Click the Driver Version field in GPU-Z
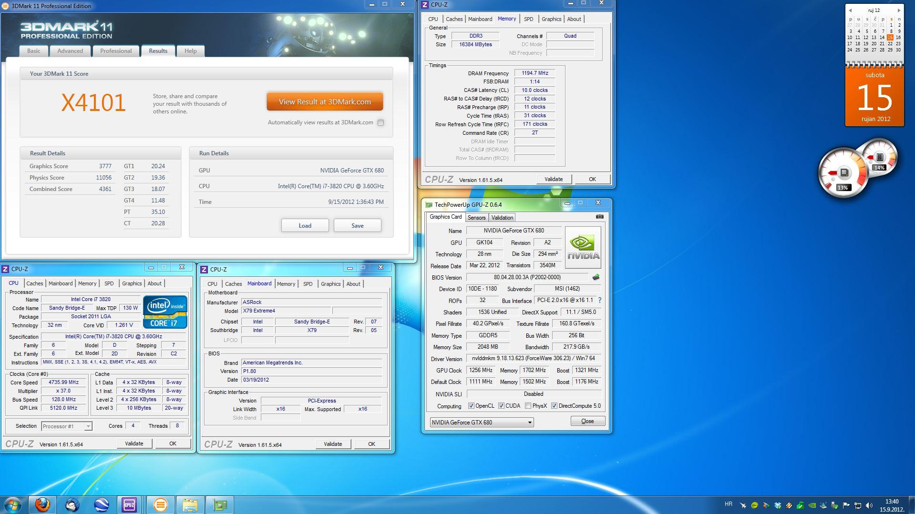915x514 pixels. coord(533,358)
